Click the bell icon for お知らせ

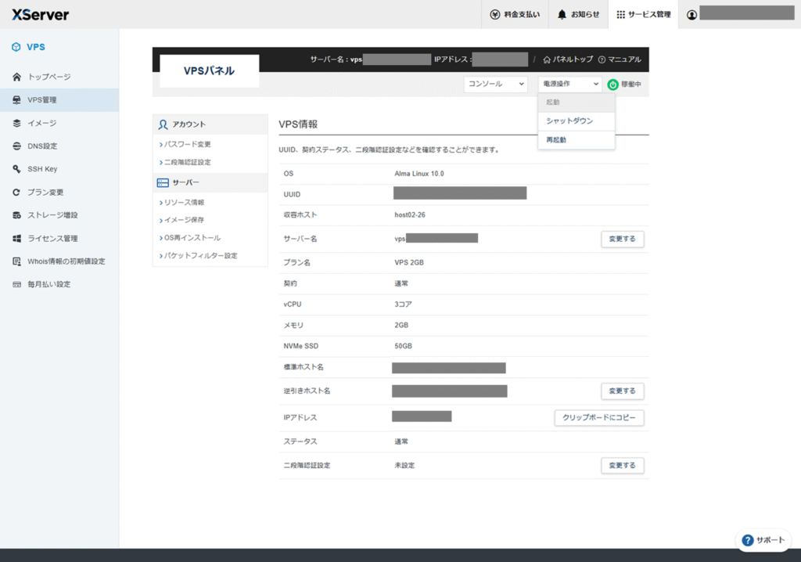point(562,14)
